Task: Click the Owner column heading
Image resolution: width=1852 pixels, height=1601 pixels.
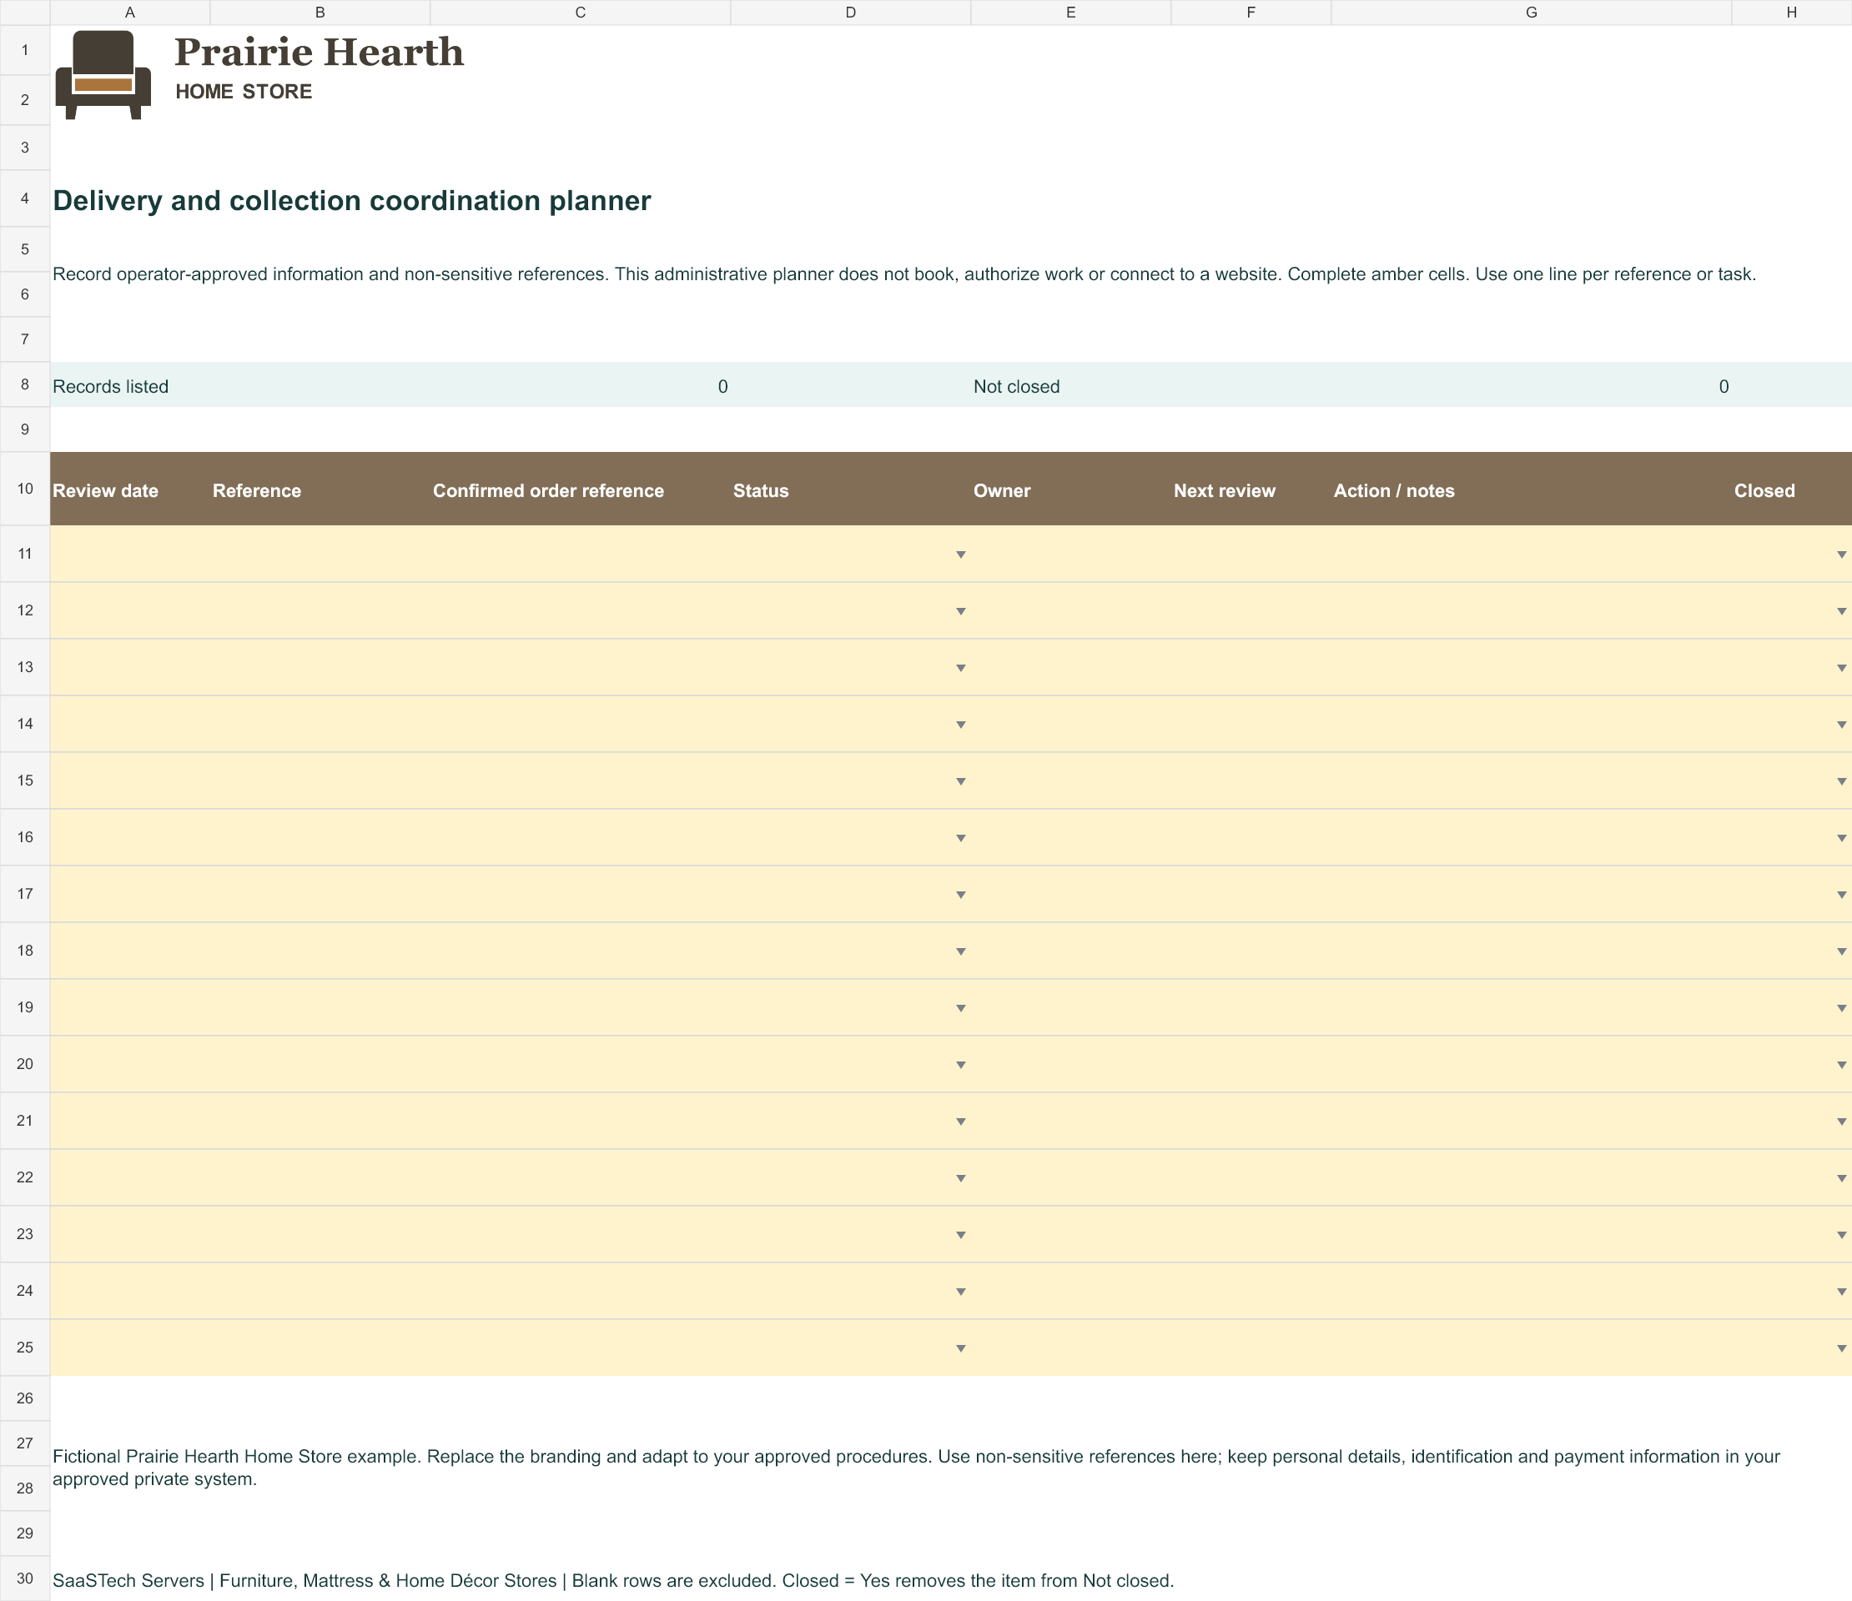Action: click(x=1002, y=490)
